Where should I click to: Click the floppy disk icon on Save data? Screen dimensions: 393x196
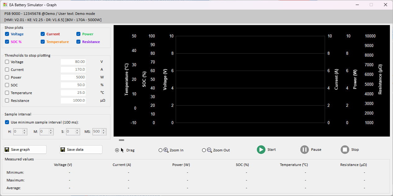coord(63,150)
